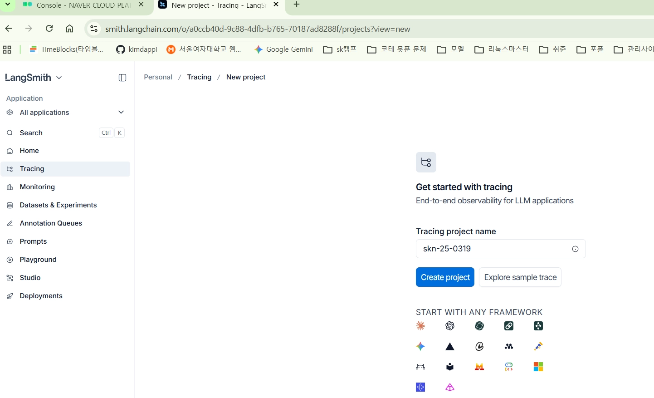Viewport: 654px width, 398px height.
Task: Navigate to Tracing breadcrumb
Action: [199, 77]
